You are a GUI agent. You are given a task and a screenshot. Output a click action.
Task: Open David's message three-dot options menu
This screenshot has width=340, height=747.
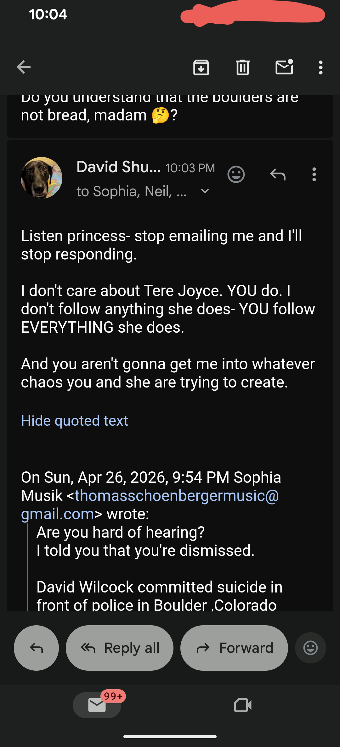(x=314, y=174)
